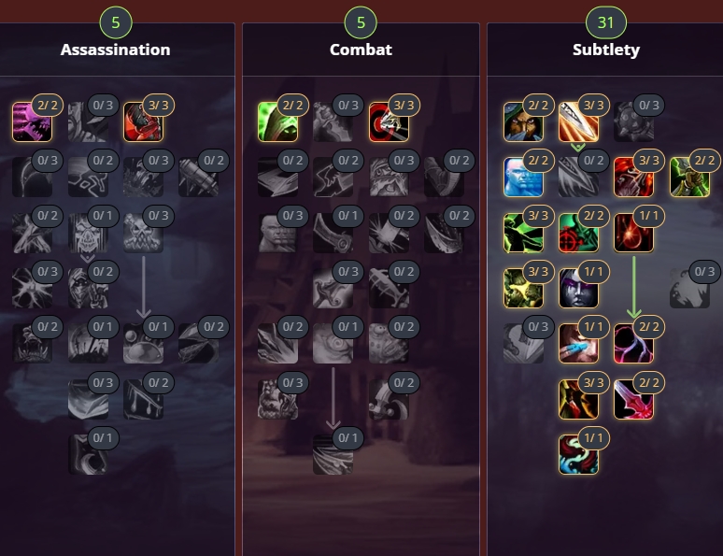Image resolution: width=723 pixels, height=556 pixels.
Task: Click the 31 points counter above Subtlety
Action: coord(606,22)
